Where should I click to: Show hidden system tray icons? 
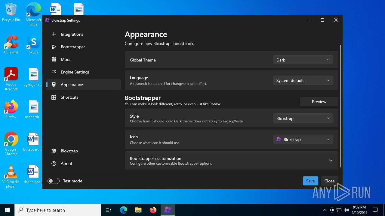click(x=324, y=210)
